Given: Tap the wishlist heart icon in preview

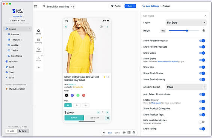Looking at the screenshot, I should coord(101,27).
